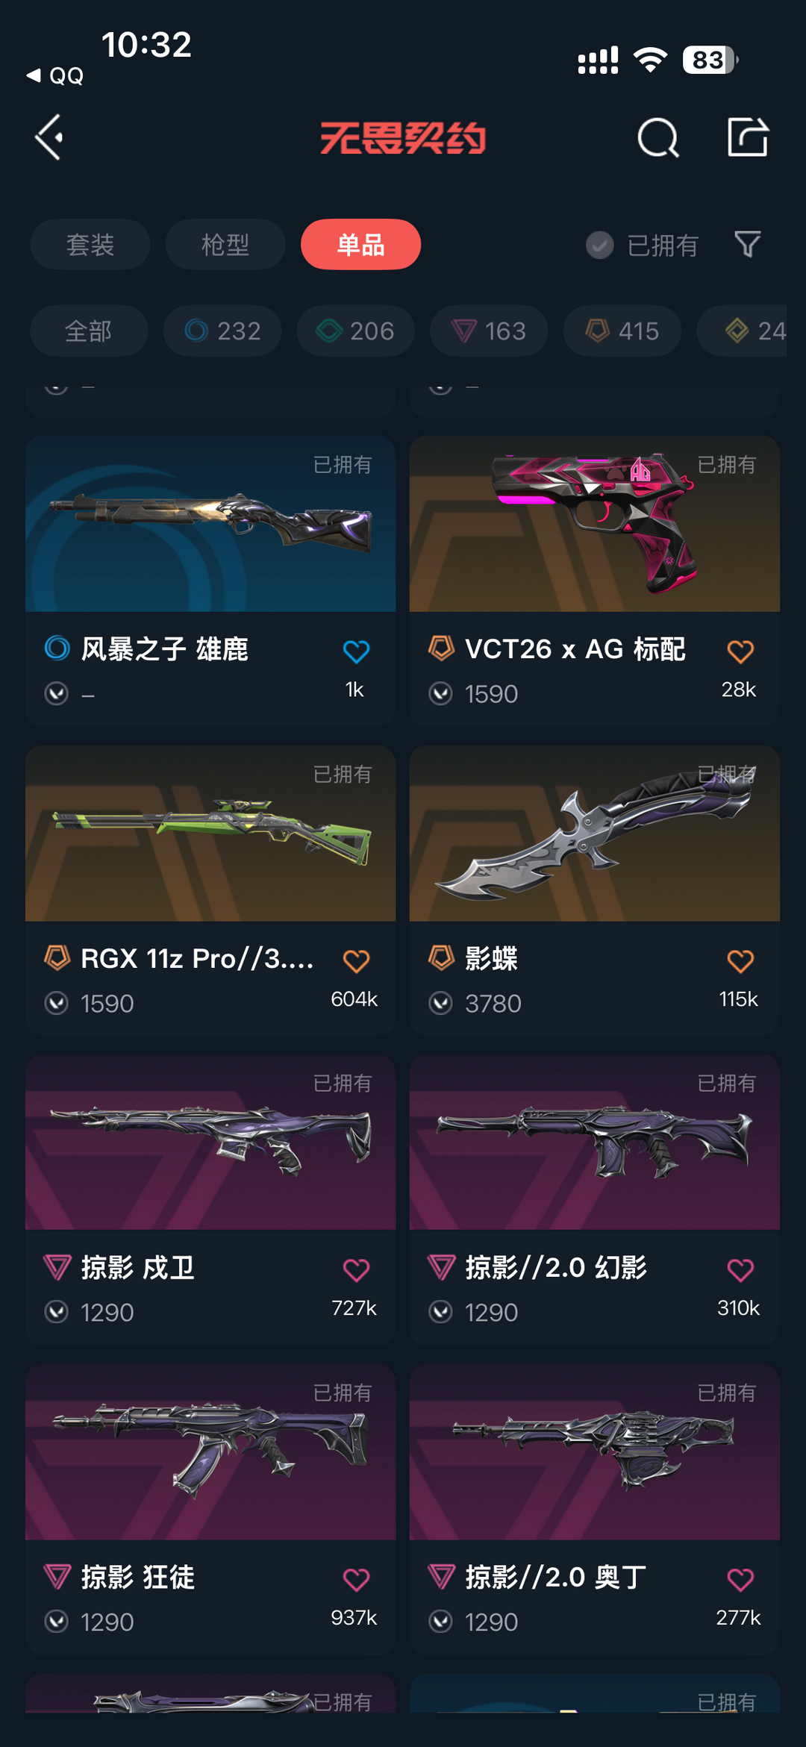Image resolution: width=806 pixels, height=1747 pixels.
Task: Select the 全部 rarity filter chip
Action: [89, 331]
